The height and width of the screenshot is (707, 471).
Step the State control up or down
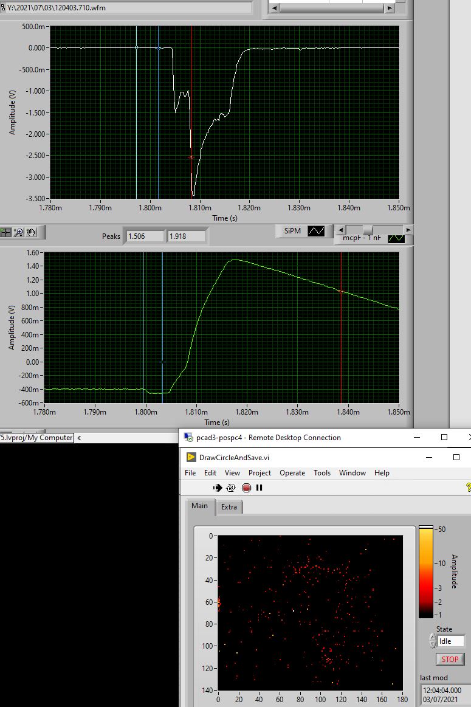(x=433, y=641)
